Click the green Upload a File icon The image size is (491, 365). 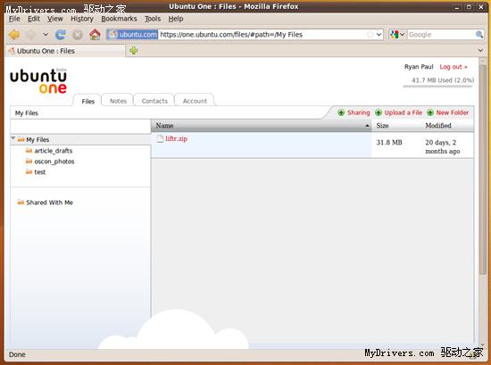(x=379, y=112)
